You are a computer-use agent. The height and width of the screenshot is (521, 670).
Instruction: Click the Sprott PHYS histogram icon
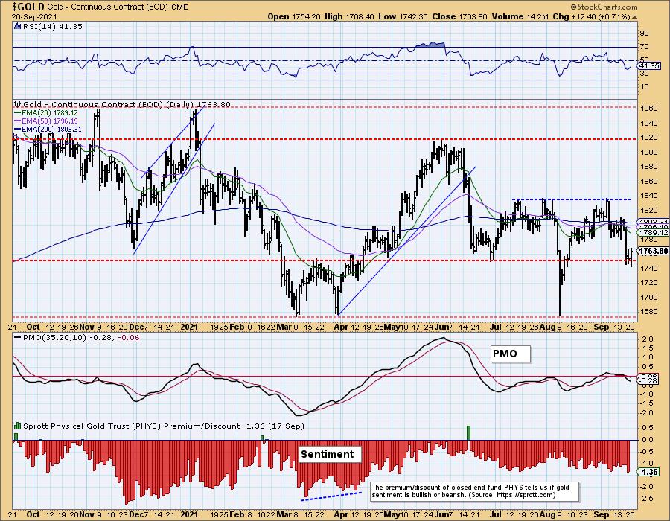pos(18,426)
